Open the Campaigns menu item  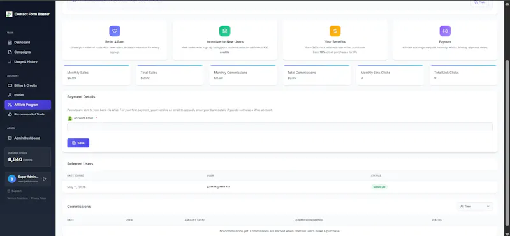[27, 52]
